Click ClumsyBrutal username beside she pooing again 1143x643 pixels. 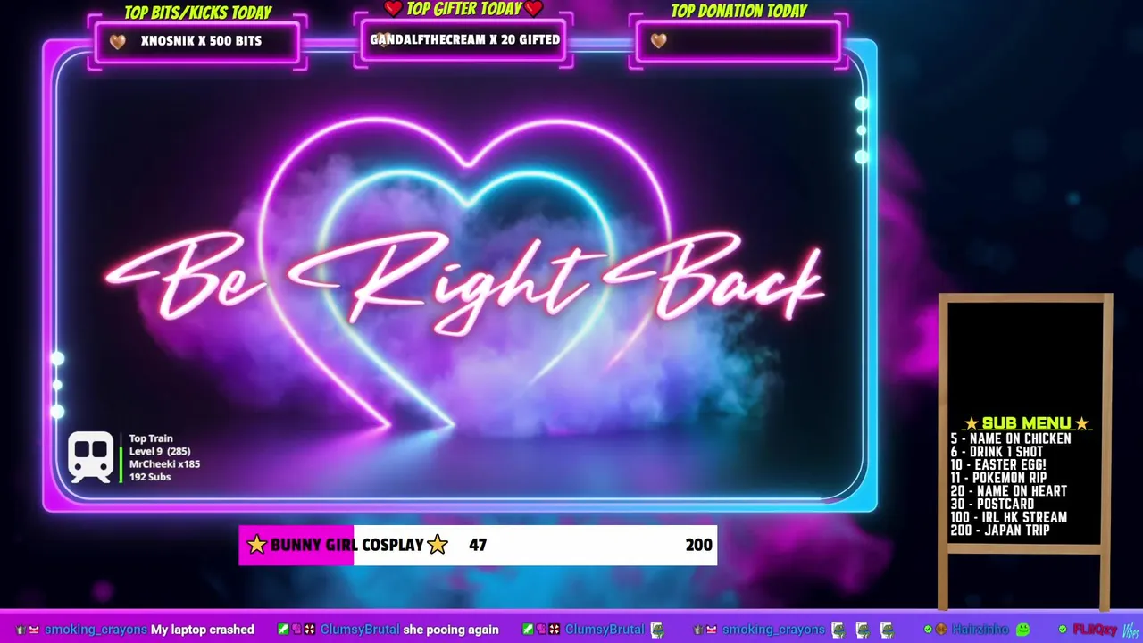(360, 630)
